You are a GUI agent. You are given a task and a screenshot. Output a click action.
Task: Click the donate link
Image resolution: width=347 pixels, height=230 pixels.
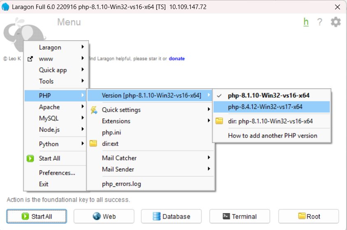click(177, 59)
